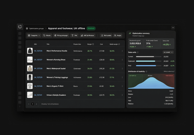Viewport: 194px width, 135px height.
Task: Click the Final sales units bar
Action: (149, 66)
